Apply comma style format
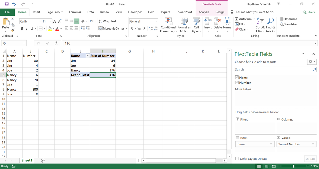Image resolution: width=319 pixels, height=169 pixels. coord(144,29)
